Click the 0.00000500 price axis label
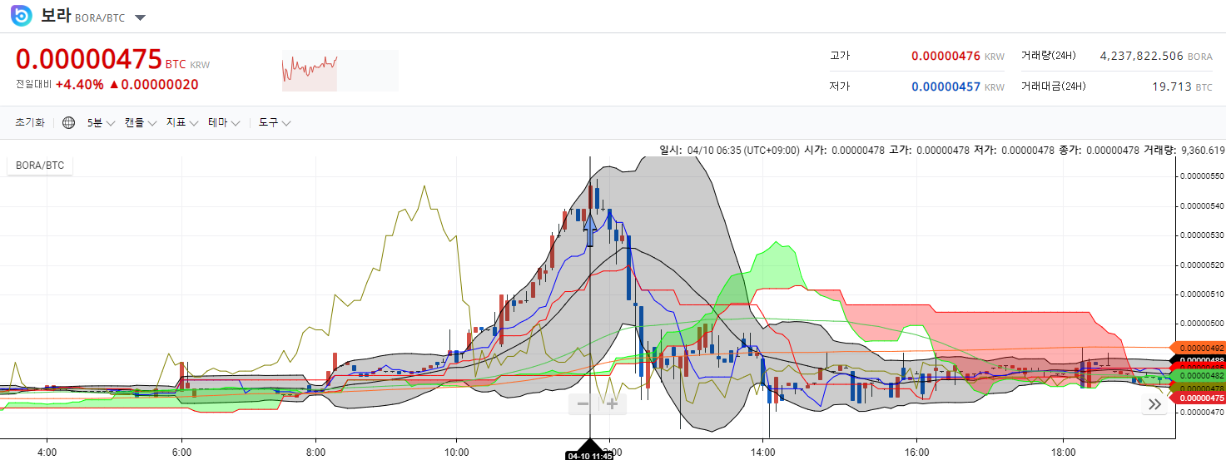Viewport: 1226px width, 460px height. click(x=1201, y=323)
